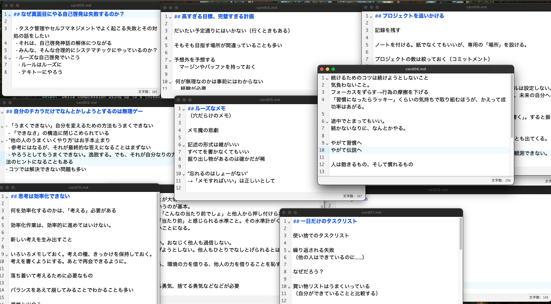Click '新しい考えを生み出すこと' in card10.md
The width and height of the screenshot is (551, 304).
point(41,239)
